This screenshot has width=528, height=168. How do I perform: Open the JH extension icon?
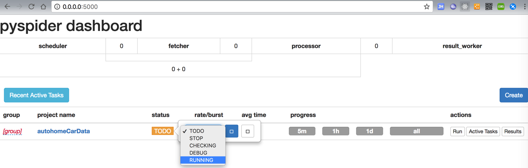[441, 7]
